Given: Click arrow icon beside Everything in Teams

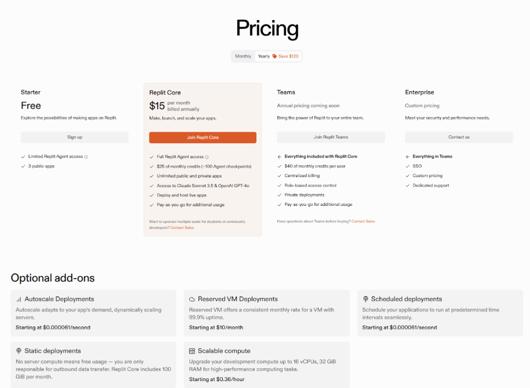Looking at the screenshot, I should click(x=408, y=157).
